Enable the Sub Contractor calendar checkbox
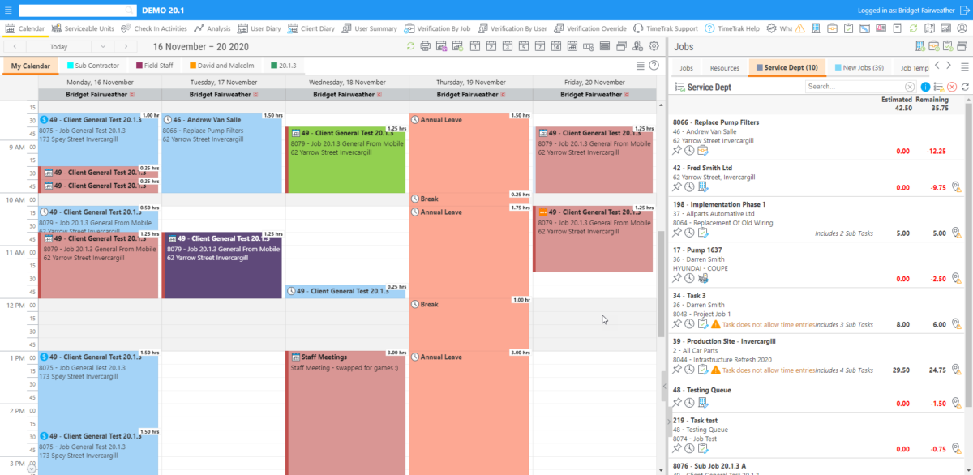973x475 pixels. [x=70, y=66]
